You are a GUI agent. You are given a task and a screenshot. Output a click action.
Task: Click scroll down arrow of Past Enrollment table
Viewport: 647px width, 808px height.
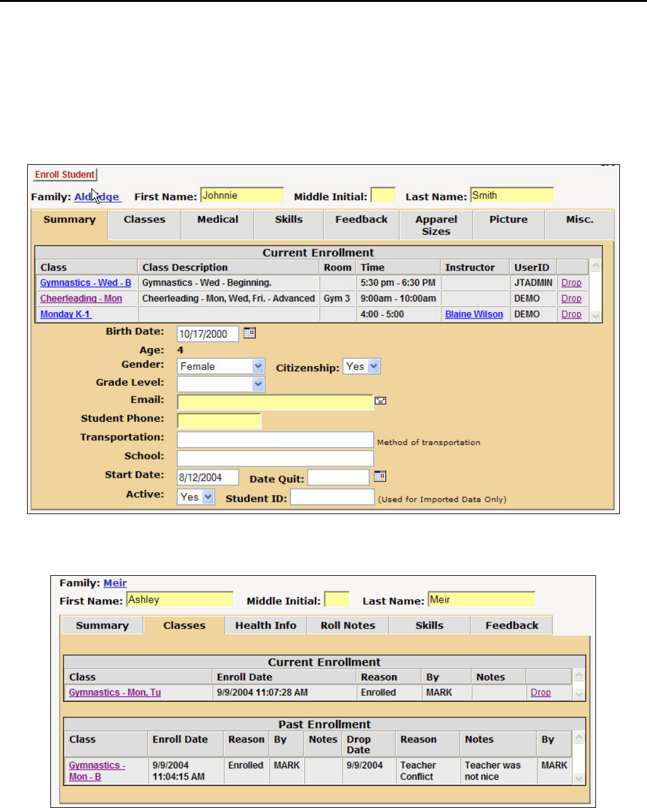(579, 778)
